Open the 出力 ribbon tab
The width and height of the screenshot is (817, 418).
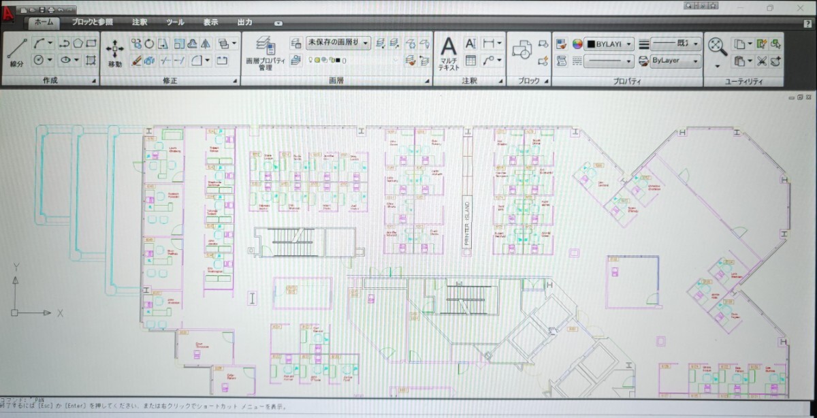[x=245, y=22]
